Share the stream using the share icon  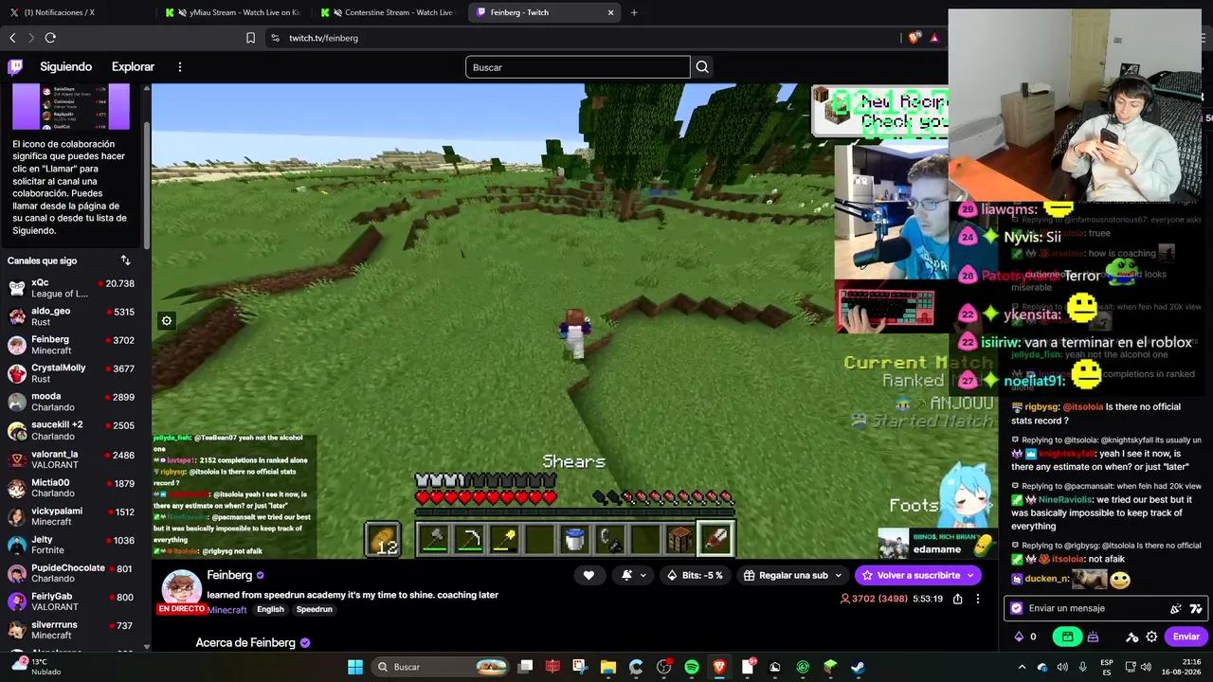[958, 599]
